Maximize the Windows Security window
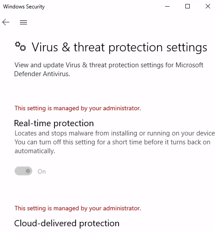Screen dimensions: 215x232 (x=188, y=6)
